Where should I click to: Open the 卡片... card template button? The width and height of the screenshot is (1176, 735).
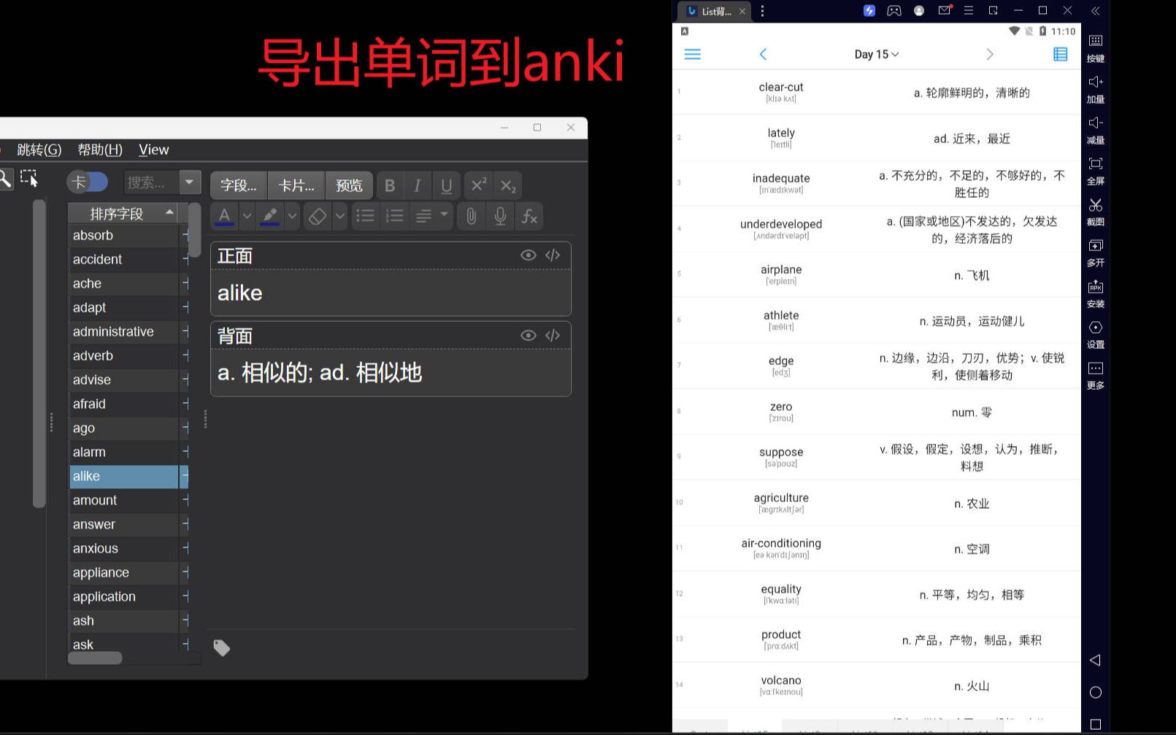296,185
